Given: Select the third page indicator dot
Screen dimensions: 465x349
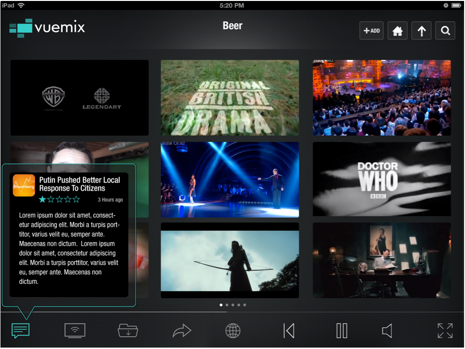Looking at the screenshot, I should click(x=233, y=305).
